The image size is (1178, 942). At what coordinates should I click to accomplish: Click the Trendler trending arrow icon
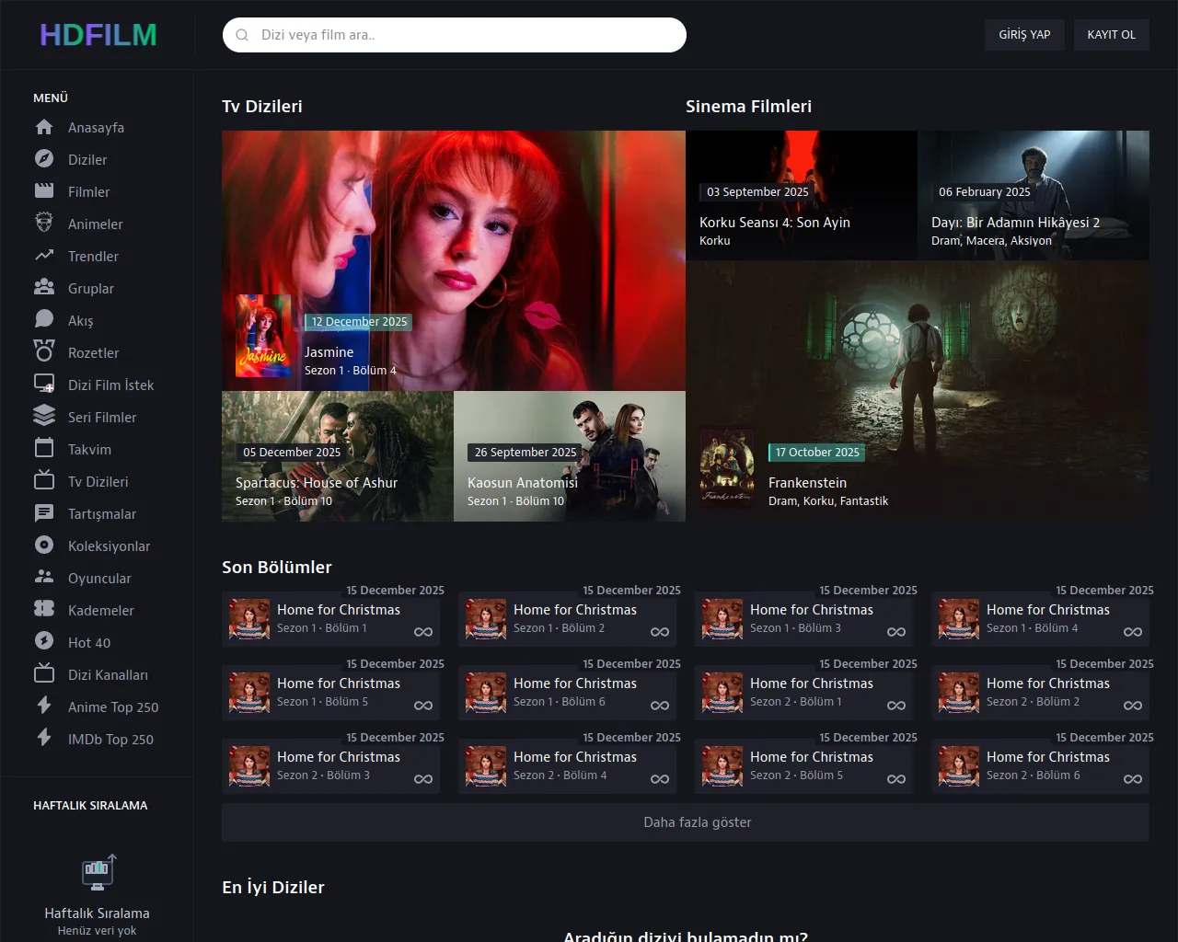coord(43,256)
